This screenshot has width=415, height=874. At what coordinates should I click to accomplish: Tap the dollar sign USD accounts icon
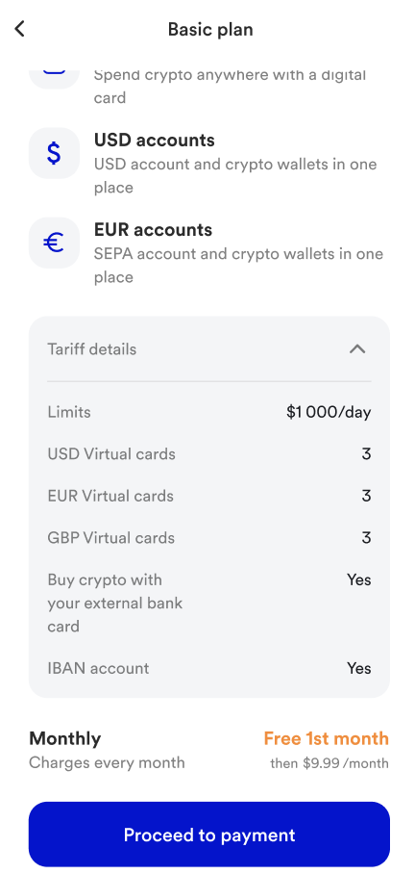click(54, 153)
